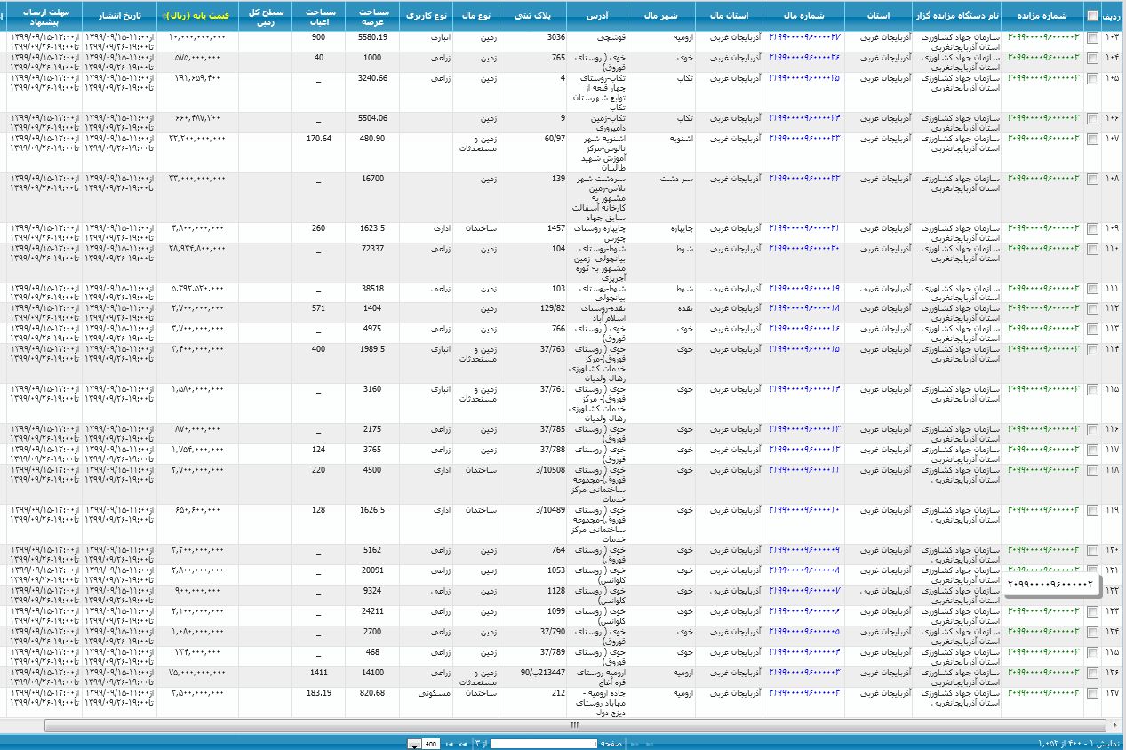Open the rows-per-page dropdown showing 400
Screen dimensions: 1126x750
414,744
